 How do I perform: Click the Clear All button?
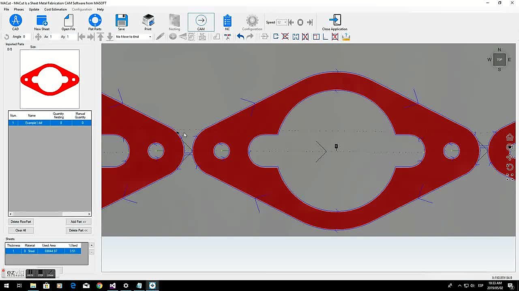click(21, 230)
